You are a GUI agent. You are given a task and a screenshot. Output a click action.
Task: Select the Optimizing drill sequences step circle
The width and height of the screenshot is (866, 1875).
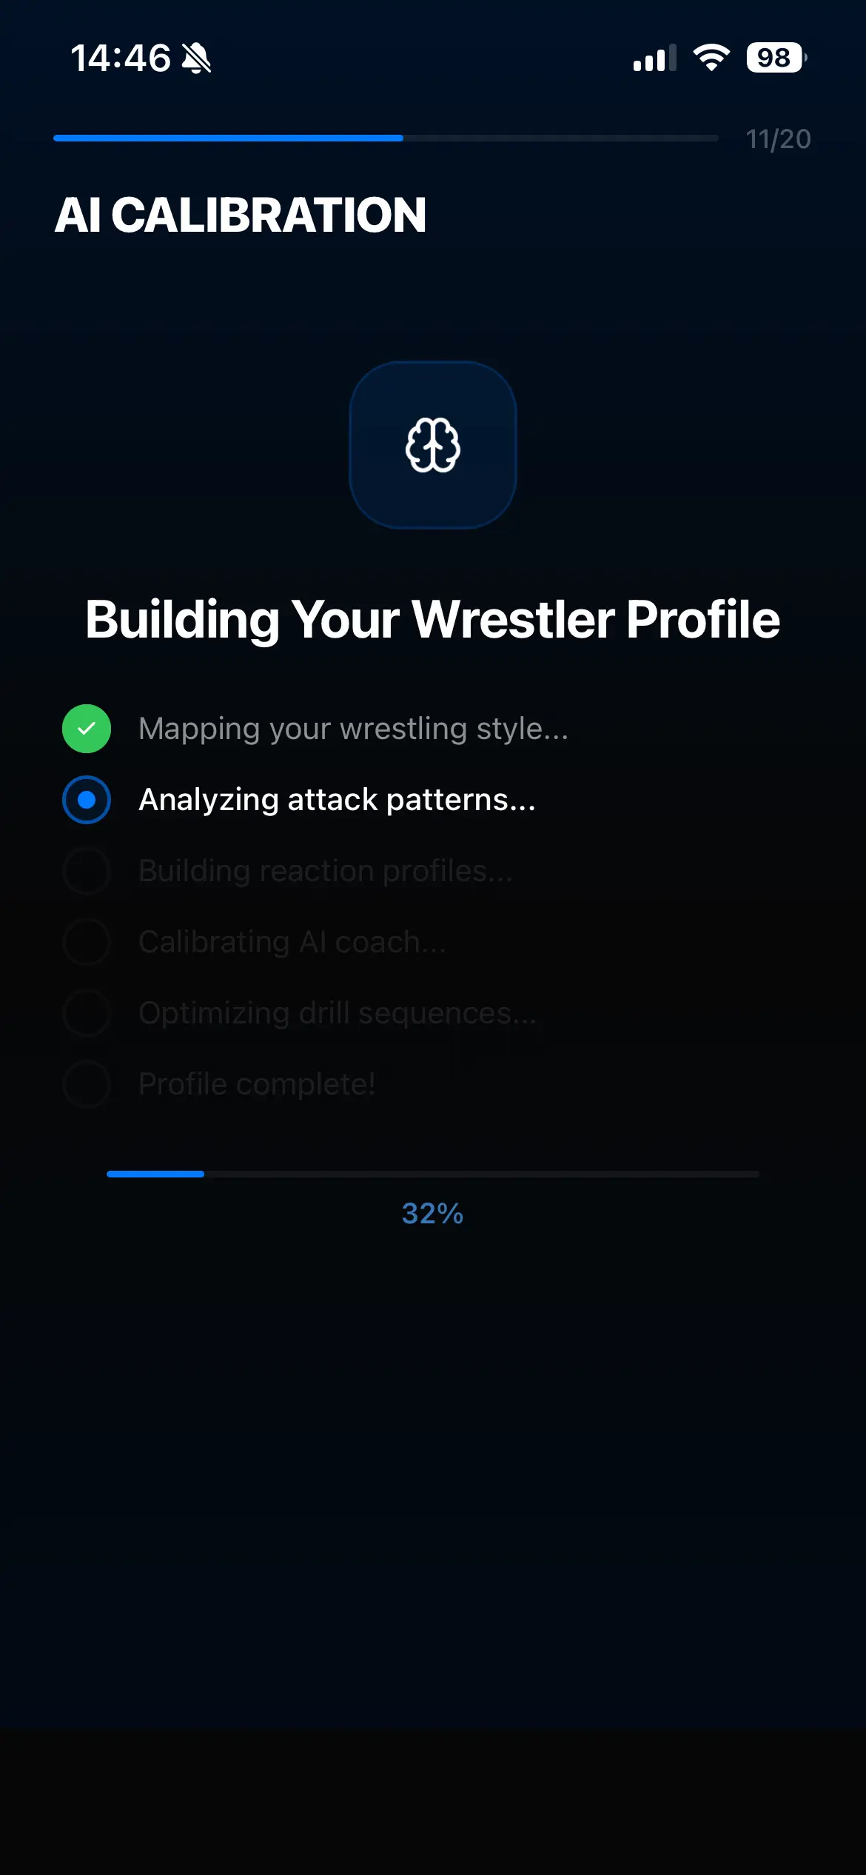(87, 1013)
